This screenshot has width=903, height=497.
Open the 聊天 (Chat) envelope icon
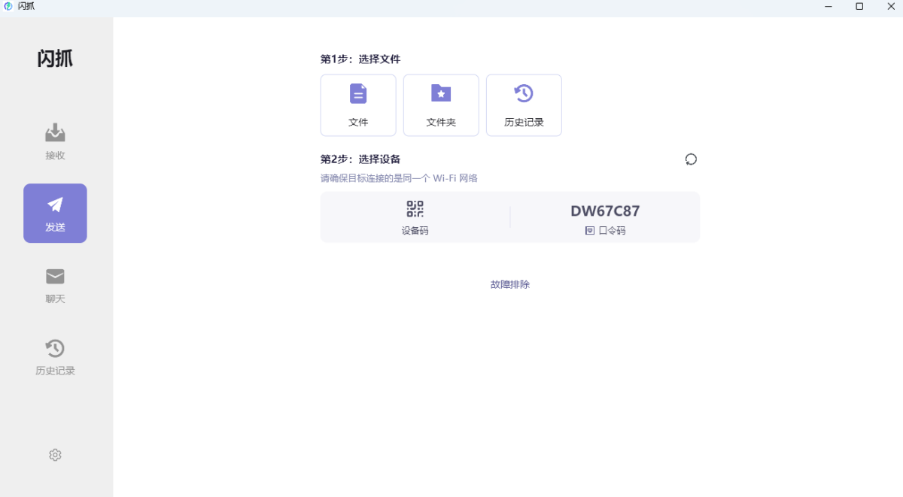55,277
